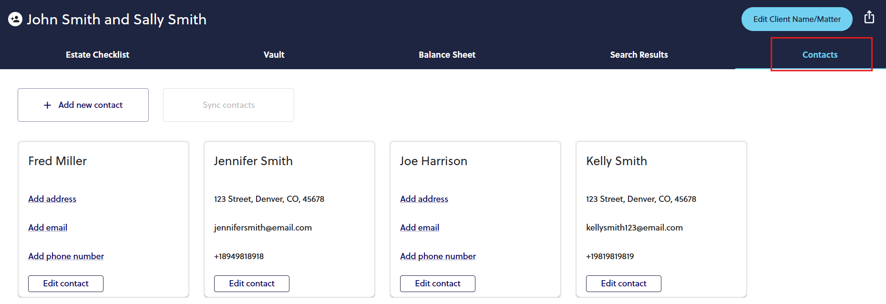Add address for Fred Miller
Screen dimensions: 886x304
coord(52,199)
